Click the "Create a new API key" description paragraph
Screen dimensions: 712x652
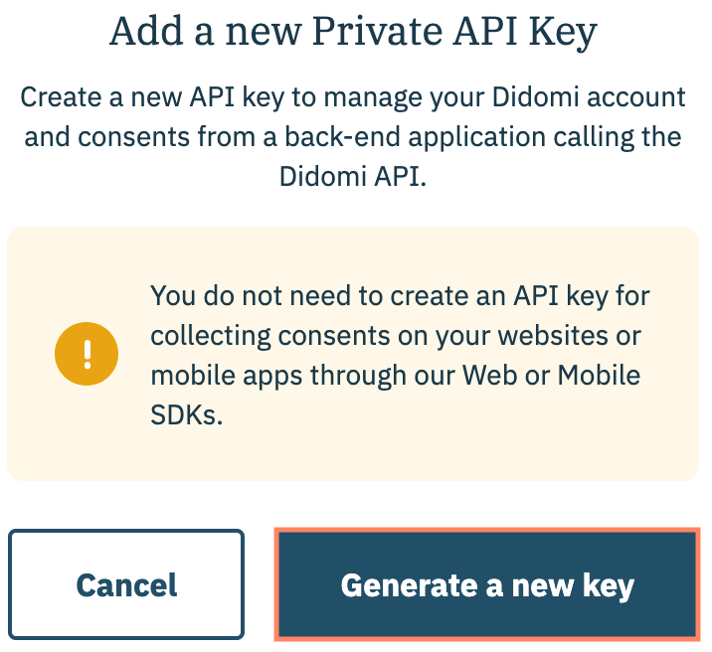pos(353,136)
